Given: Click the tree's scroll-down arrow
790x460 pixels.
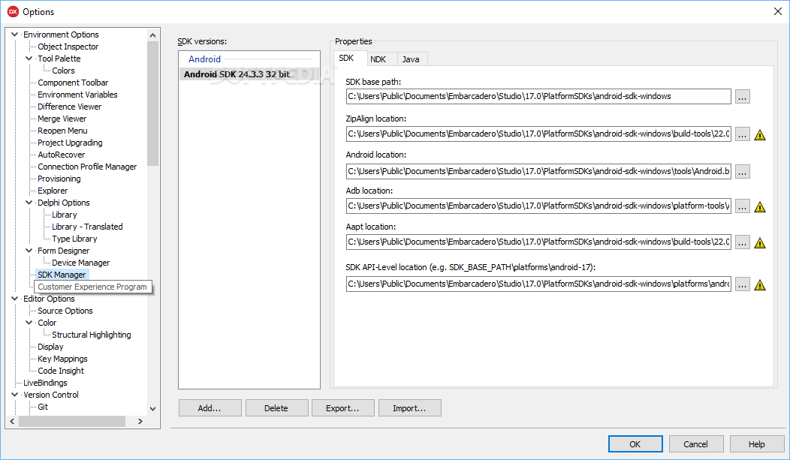Looking at the screenshot, I should tap(153, 409).
